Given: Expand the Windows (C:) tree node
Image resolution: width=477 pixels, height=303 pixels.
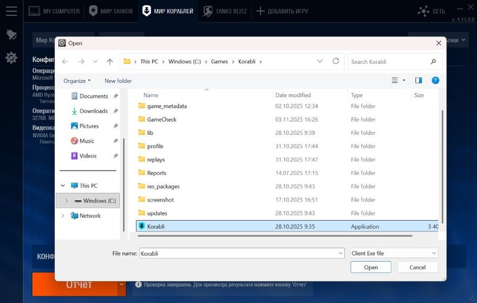Looking at the screenshot, I should 66,201.
